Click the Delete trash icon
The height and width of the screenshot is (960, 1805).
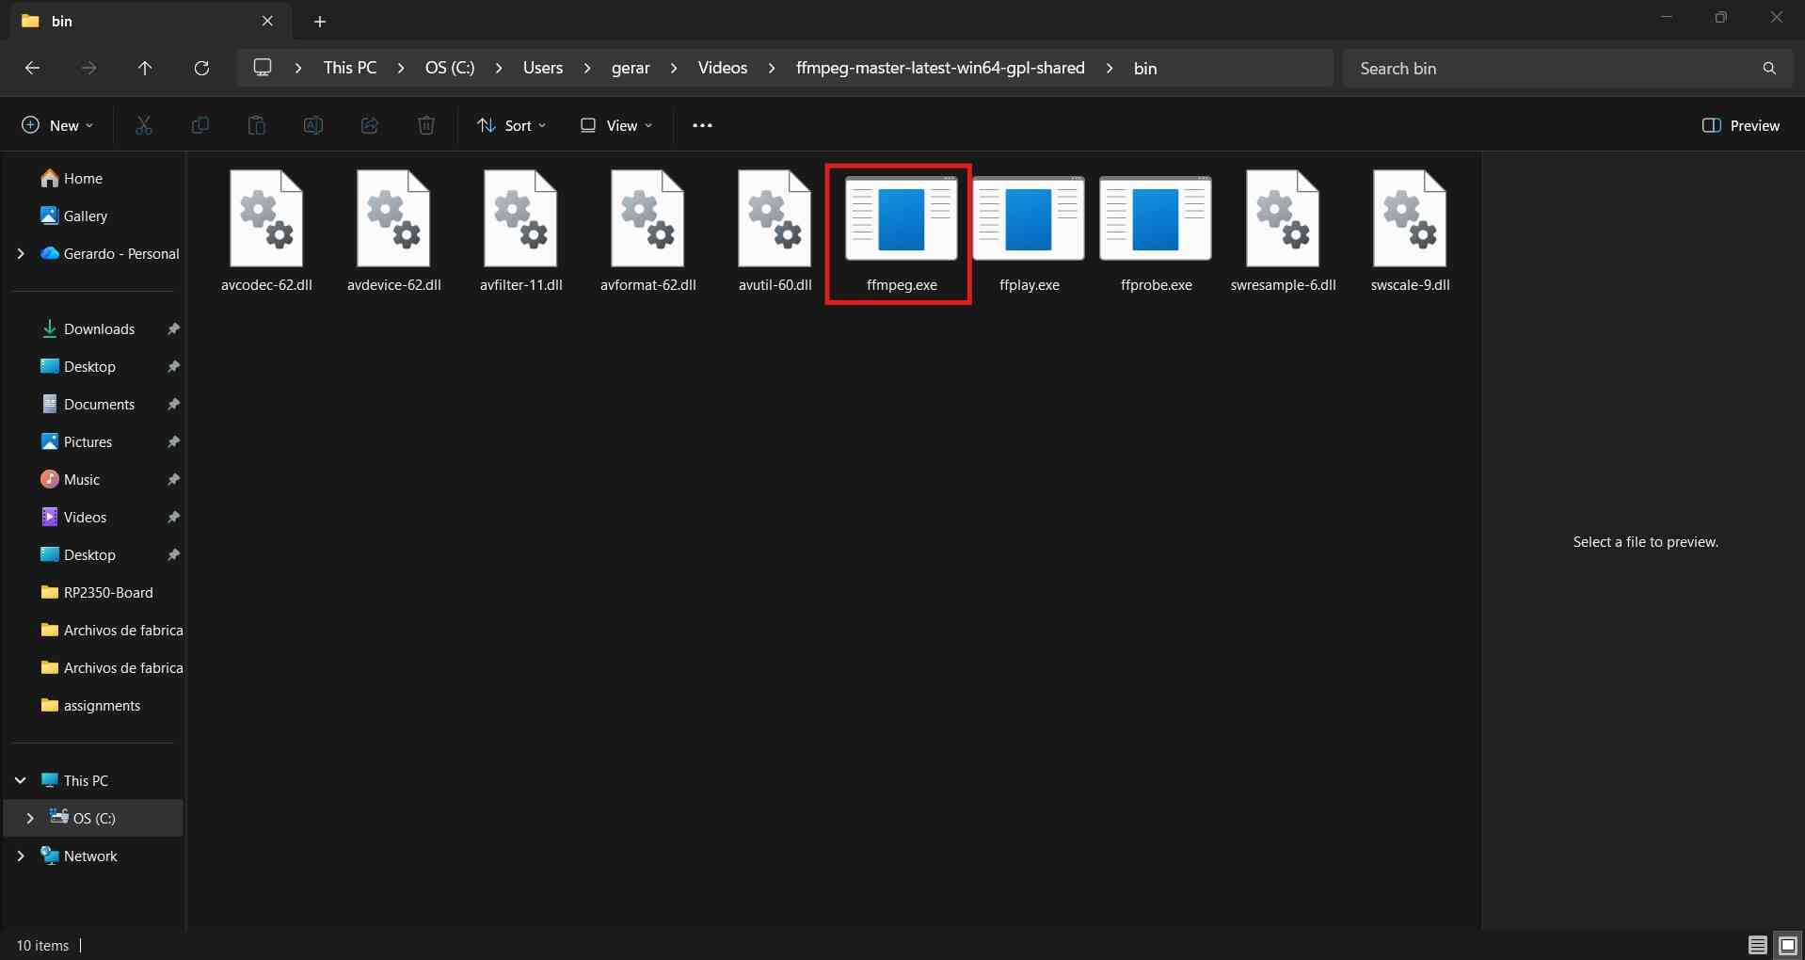[x=426, y=125]
